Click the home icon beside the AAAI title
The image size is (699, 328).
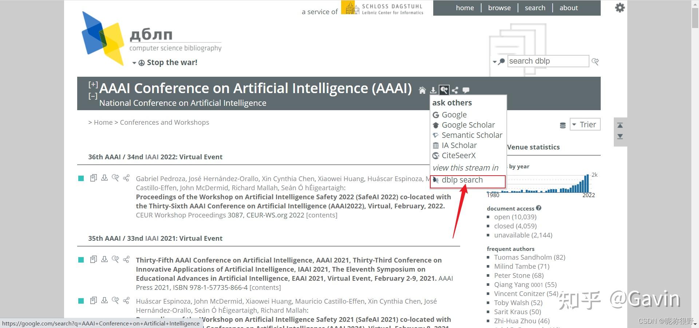coord(422,90)
